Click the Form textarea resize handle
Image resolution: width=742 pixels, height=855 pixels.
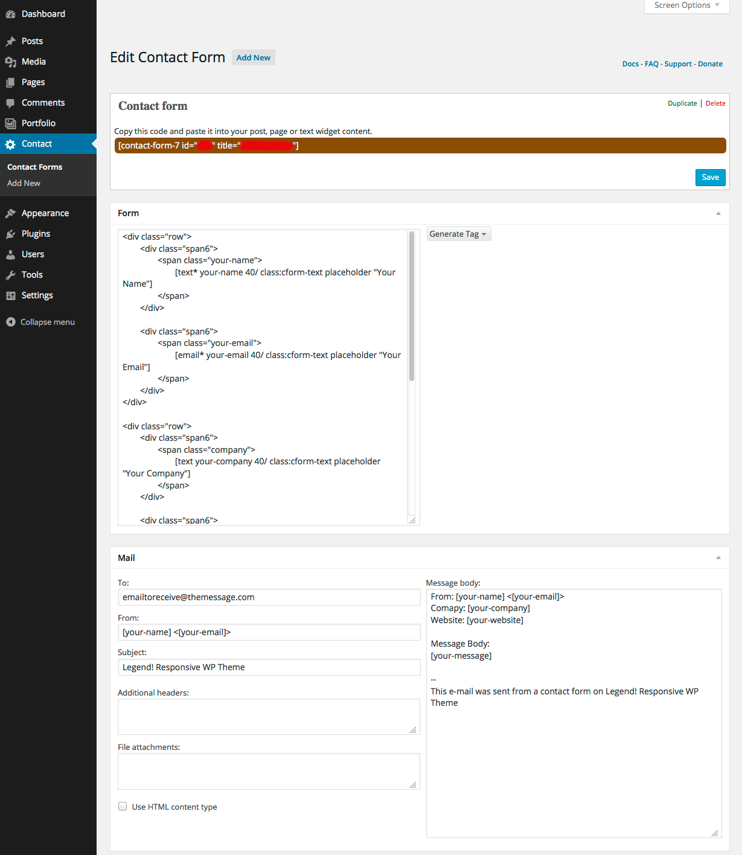pyautogui.click(x=413, y=520)
